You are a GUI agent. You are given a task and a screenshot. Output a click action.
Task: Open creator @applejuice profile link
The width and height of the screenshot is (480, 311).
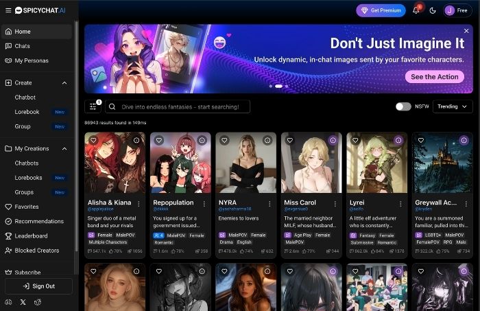[x=101, y=209]
